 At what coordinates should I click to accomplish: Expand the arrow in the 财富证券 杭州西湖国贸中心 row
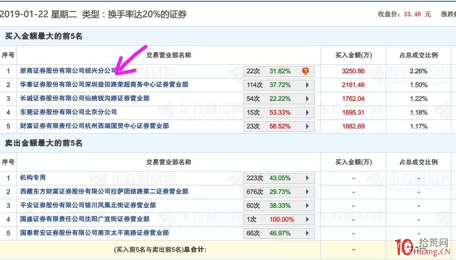pos(307,126)
